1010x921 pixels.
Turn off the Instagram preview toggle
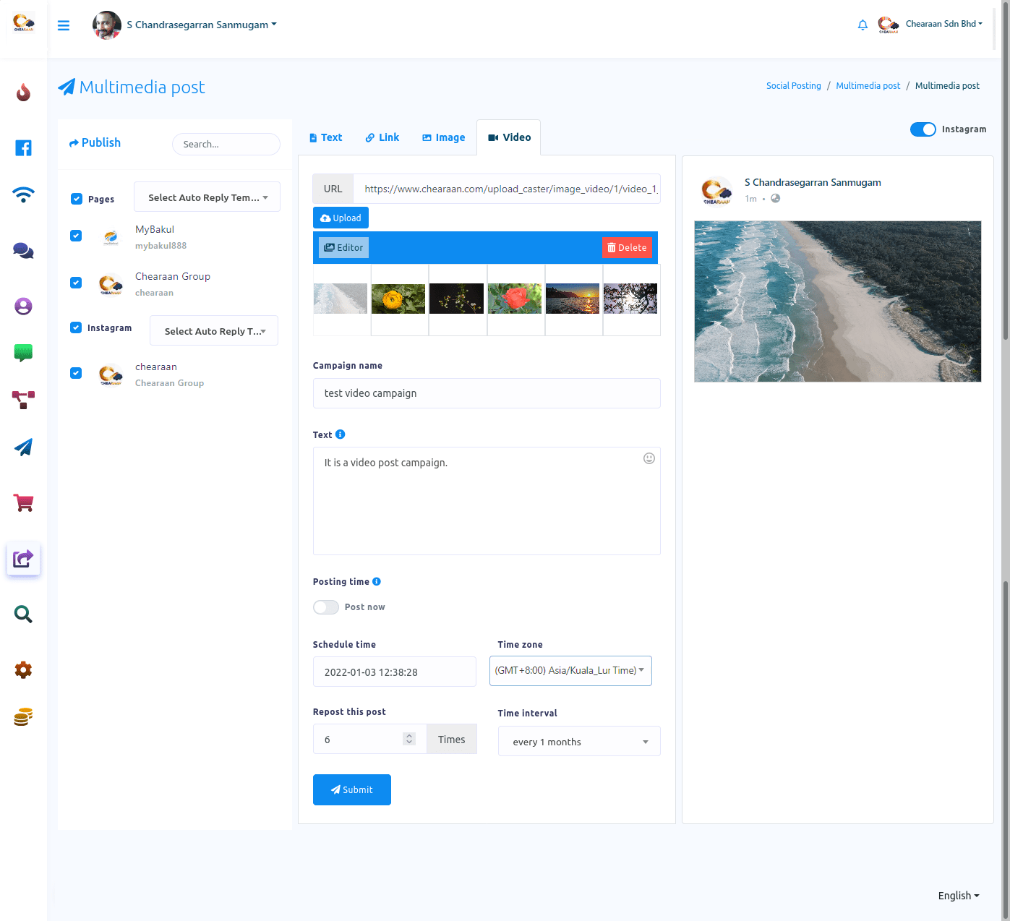click(x=923, y=129)
